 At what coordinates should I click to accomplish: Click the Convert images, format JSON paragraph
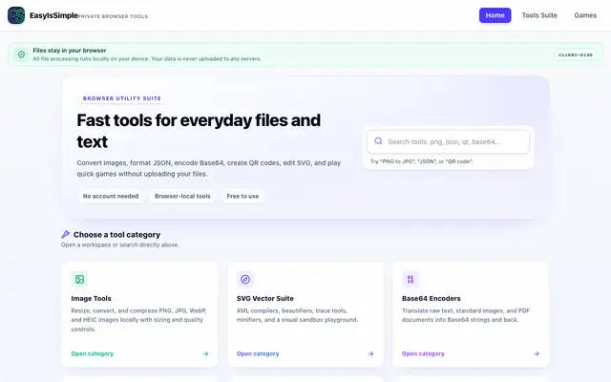[x=209, y=168]
